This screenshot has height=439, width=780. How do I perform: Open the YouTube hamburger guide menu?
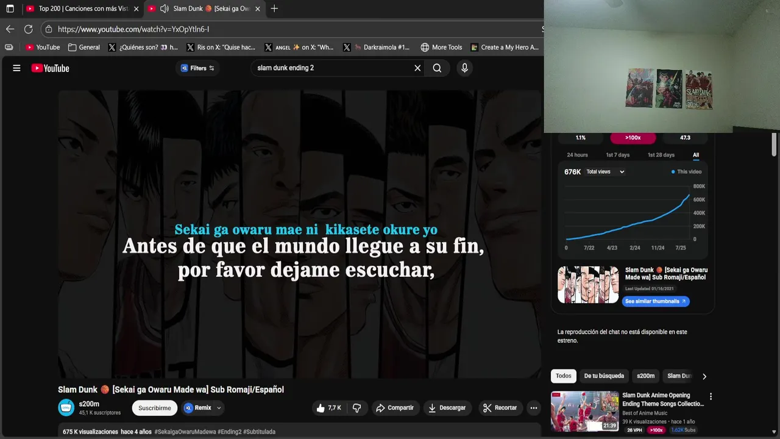(x=16, y=68)
